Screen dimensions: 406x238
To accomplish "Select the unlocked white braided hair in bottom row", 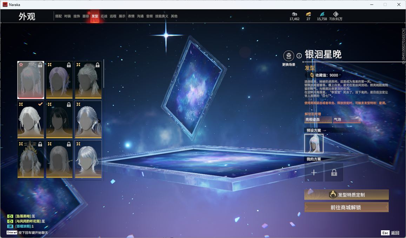I will [88, 159].
